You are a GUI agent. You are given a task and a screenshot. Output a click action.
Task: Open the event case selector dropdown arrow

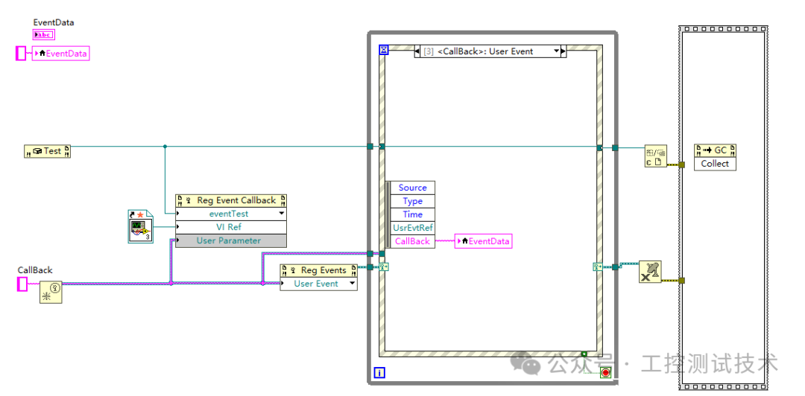point(557,51)
